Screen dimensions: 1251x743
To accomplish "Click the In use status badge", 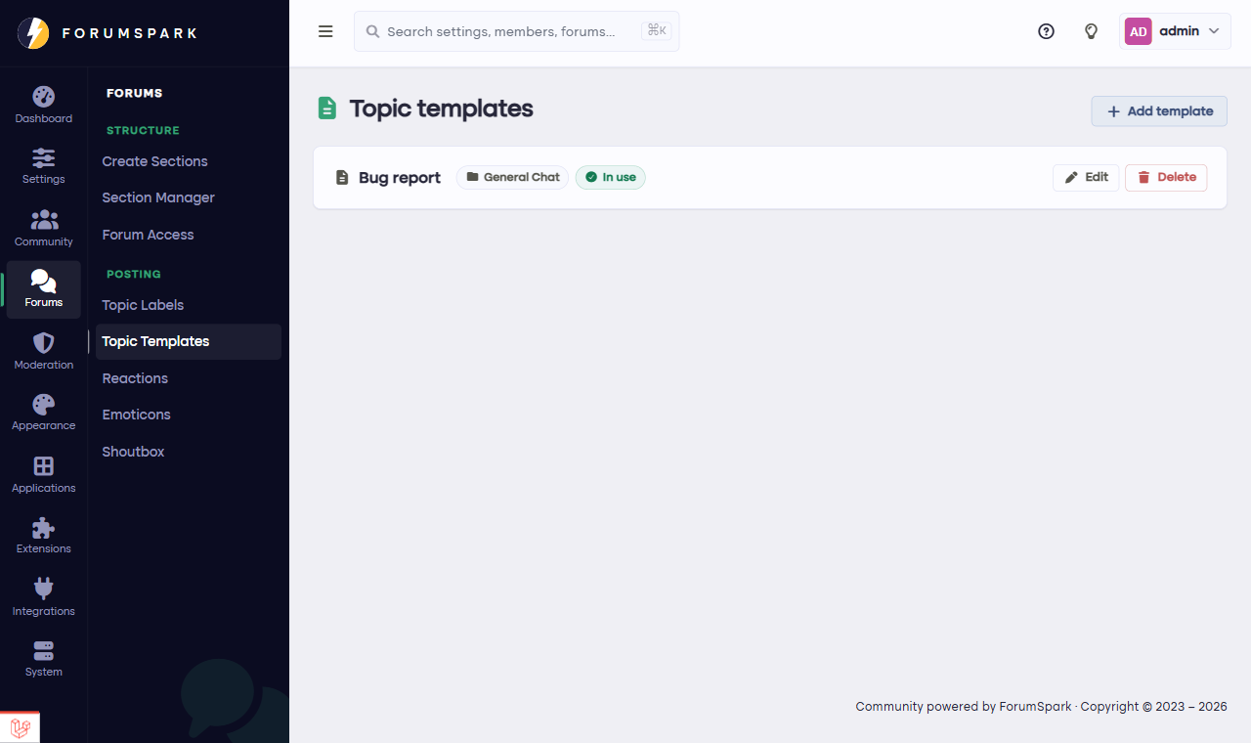I will coord(610,177).
